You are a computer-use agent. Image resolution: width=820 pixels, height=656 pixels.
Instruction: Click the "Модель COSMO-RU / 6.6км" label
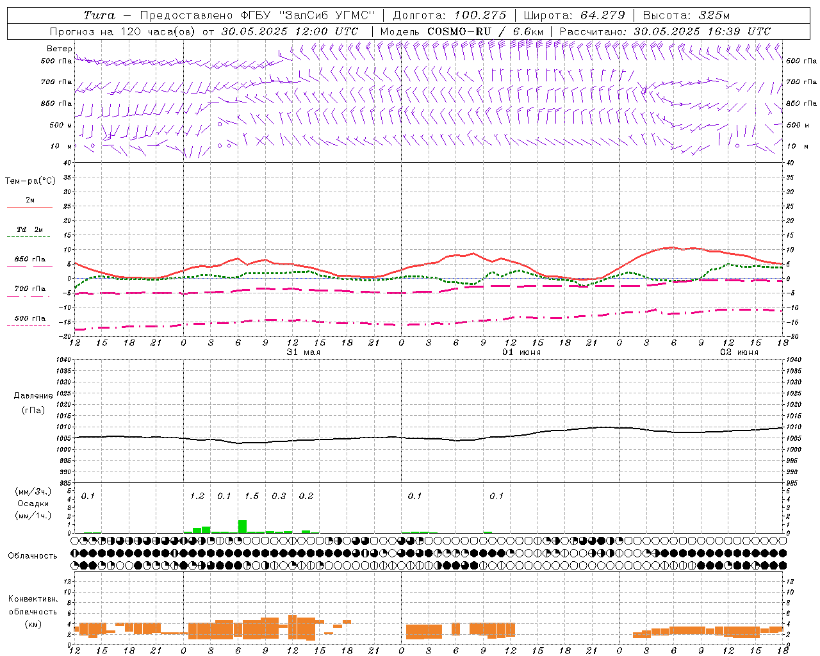461,31
